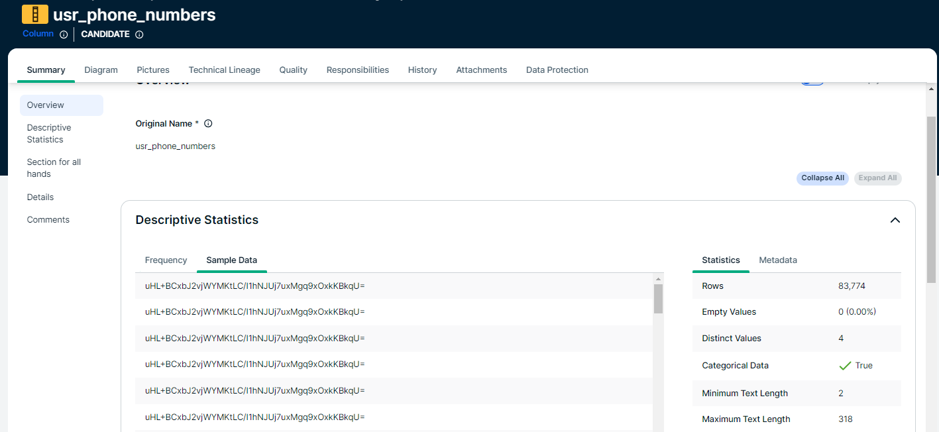Click the Column asset type link
The image size is (939, 432).
pyautogui.click(x=38, y=34)
